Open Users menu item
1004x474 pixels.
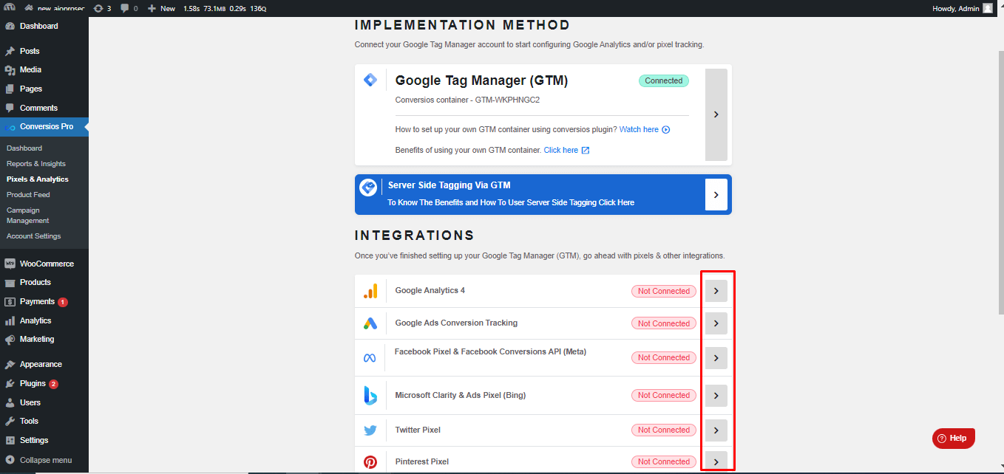click(x=44, y=402)
